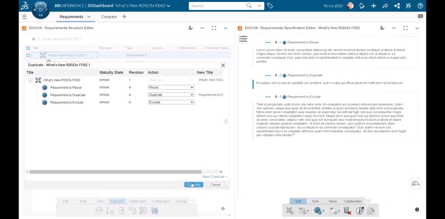Viewport: 445px width, 219px height.
Task: Open the options dots of Requirement to Reuse
Action: click(268, 42)
